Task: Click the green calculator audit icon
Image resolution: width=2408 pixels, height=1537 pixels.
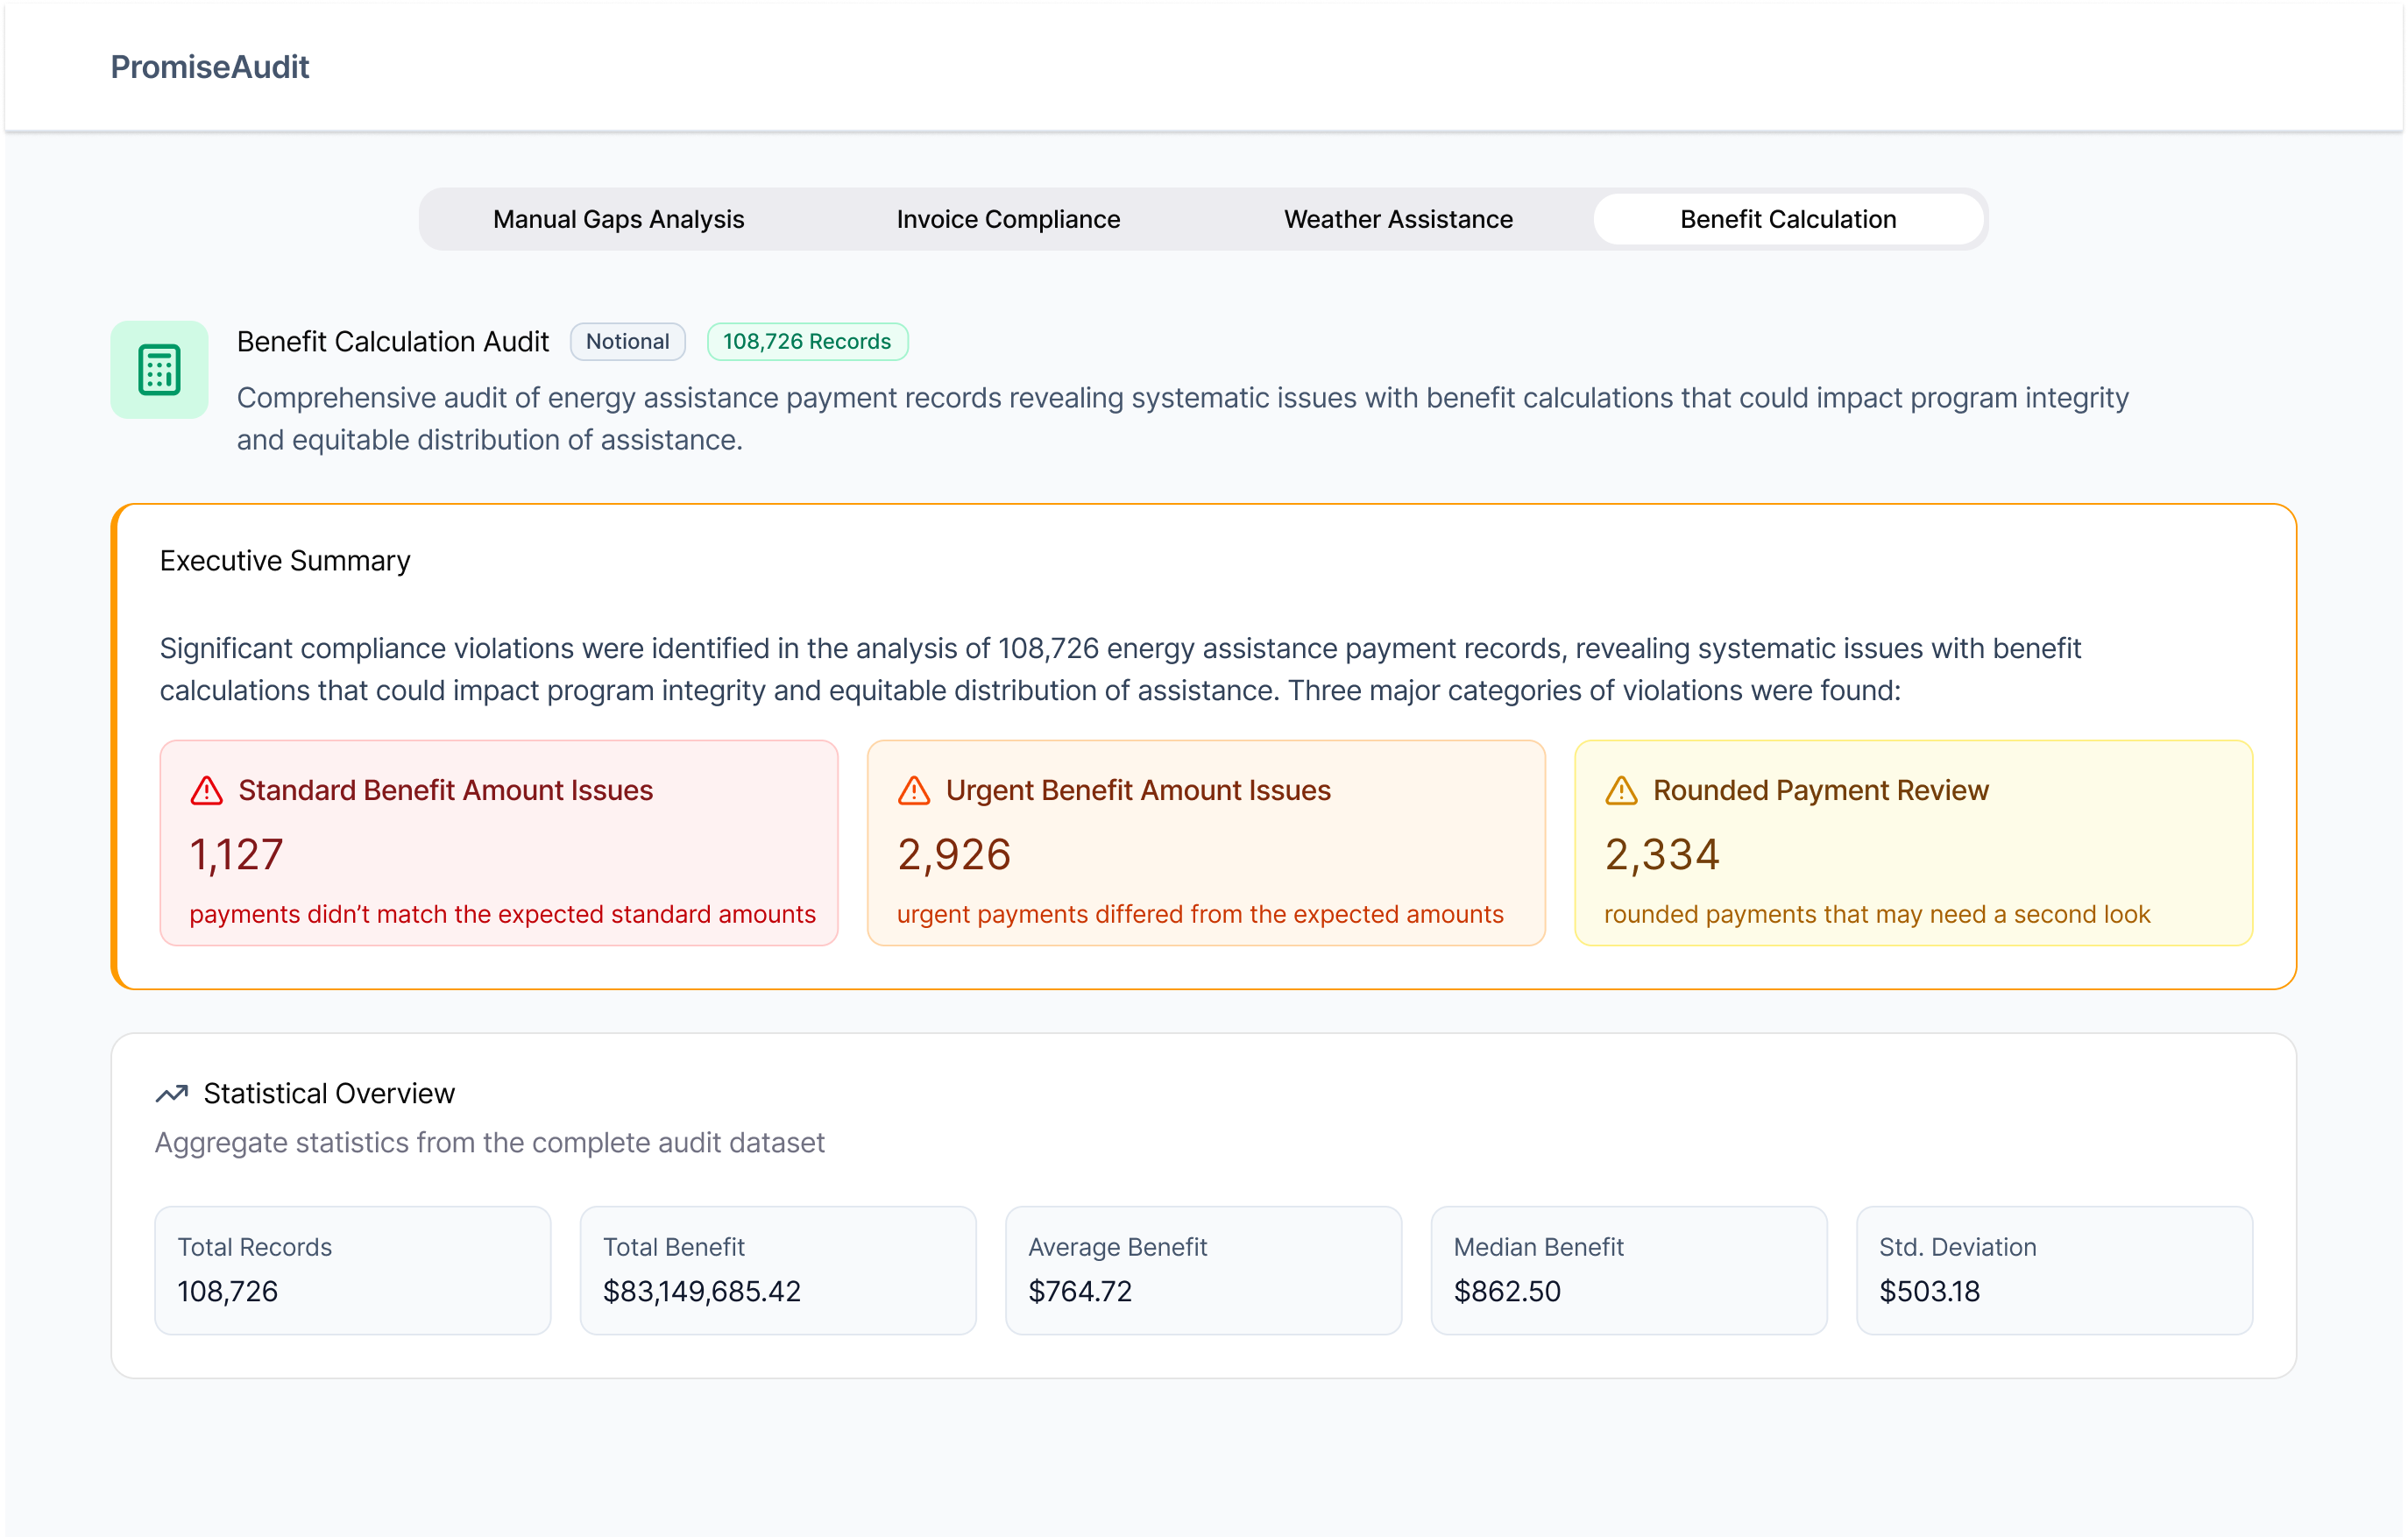Action: 159,370
